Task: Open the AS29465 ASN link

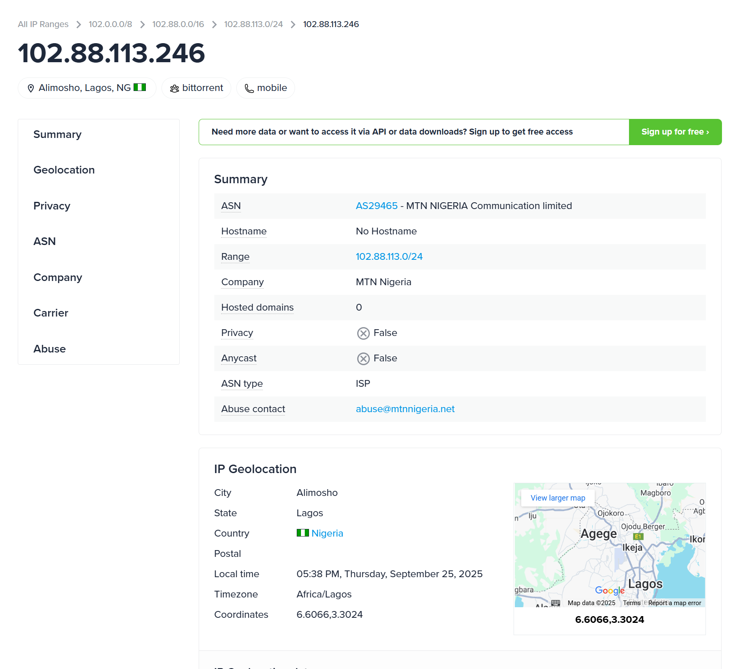Action: 377,206
